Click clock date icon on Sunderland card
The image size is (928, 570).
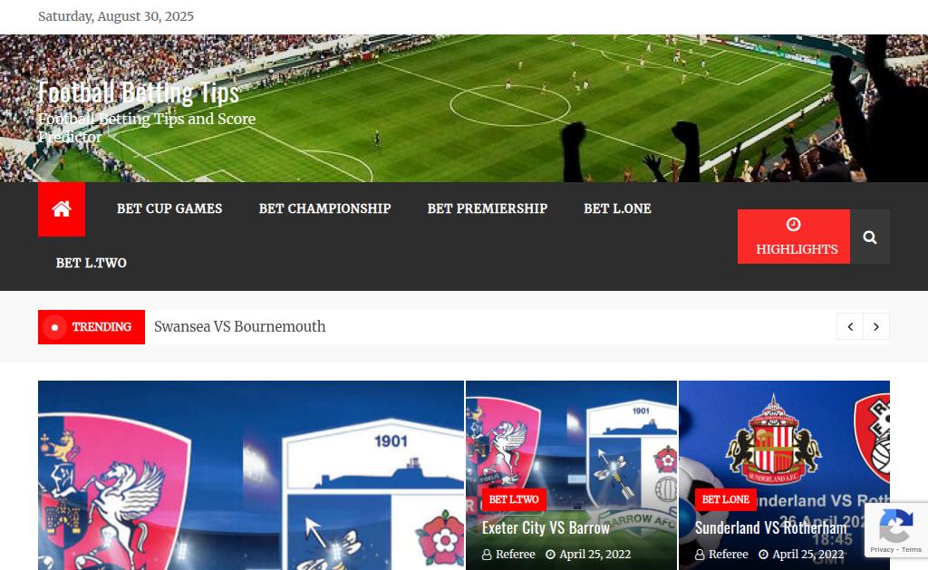(x=763, y=555)
